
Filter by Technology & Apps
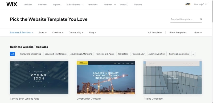(105, 54)
